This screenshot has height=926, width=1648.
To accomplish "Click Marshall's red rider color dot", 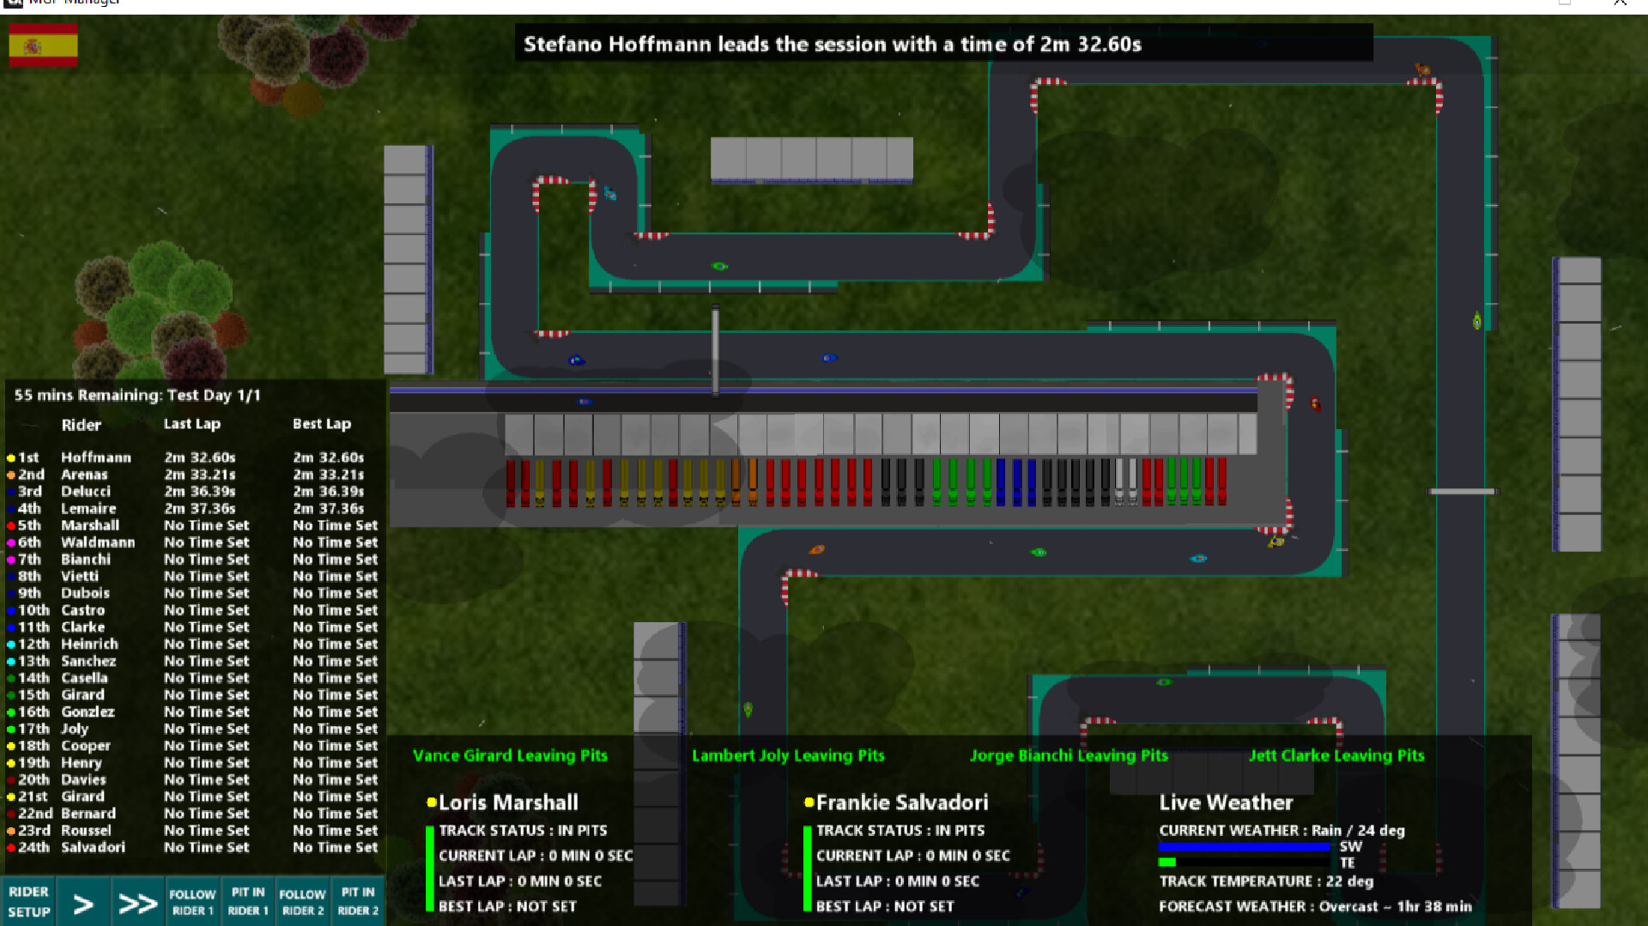I will [11, 526].
